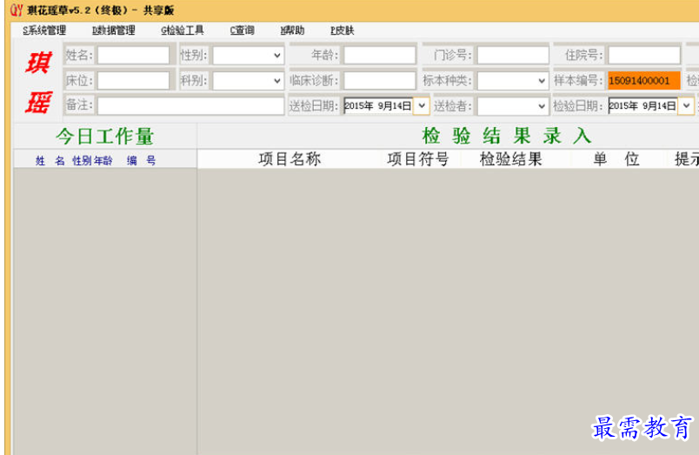
Task: Click the 检验结果 column header
Action: coord(511,159)
